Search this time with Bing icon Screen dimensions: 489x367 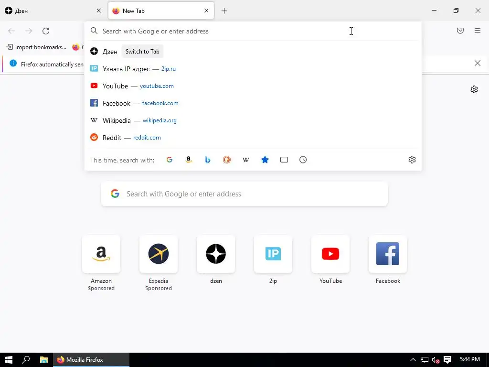pyautogui.click(x=208, y=160)
